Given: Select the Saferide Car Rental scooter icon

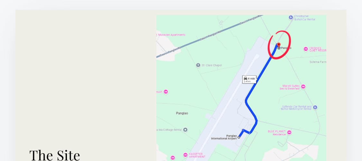Looking at the screenshot, I should pos(315,107).
